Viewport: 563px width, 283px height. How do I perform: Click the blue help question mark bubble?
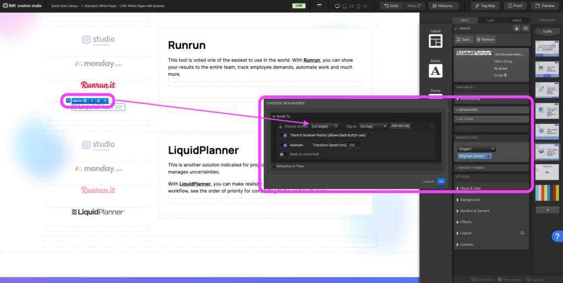click(556, 236)
